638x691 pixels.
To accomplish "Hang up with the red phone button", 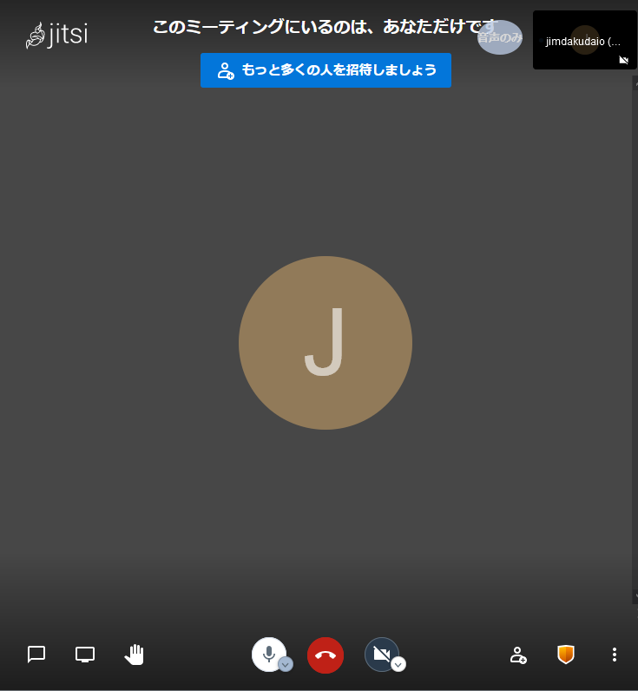I will (326, 655).
